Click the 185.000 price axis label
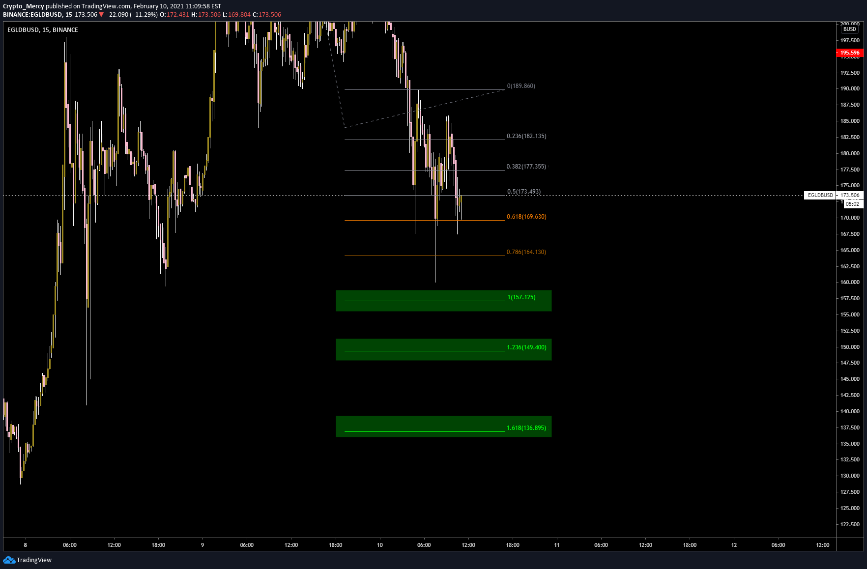 click(850, 121)
